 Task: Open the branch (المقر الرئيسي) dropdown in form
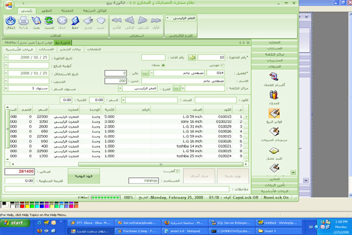pos(120,88)
